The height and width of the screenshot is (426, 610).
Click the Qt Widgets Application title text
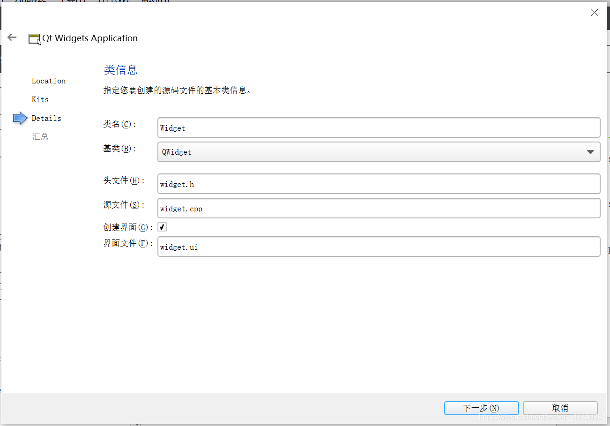point(90,38)
